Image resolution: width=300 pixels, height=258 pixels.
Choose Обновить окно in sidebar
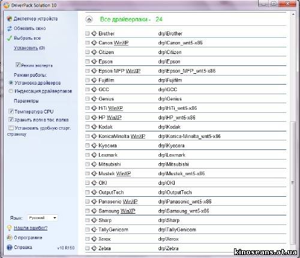(x=30, y=28)
